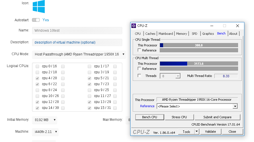
Task: Click the Description input field
Action: (x=77, y=42)
